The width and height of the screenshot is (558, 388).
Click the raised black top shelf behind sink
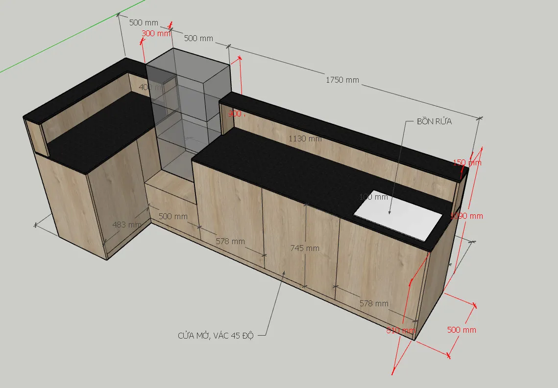point(343,127)
